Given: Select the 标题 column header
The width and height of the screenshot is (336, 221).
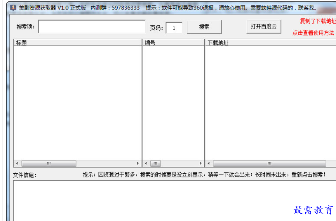Looking at the screenshot, I should [78, 42].
